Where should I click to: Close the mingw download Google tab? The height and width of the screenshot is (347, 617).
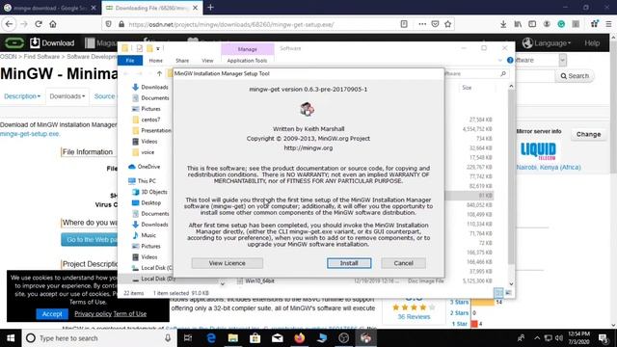94,8
